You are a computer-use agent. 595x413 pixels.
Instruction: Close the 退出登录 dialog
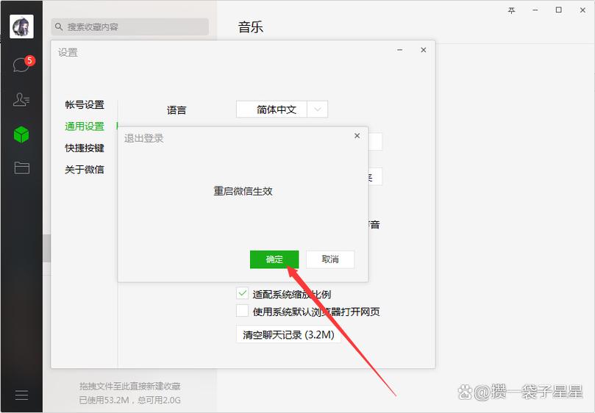[x=357, y=136]
